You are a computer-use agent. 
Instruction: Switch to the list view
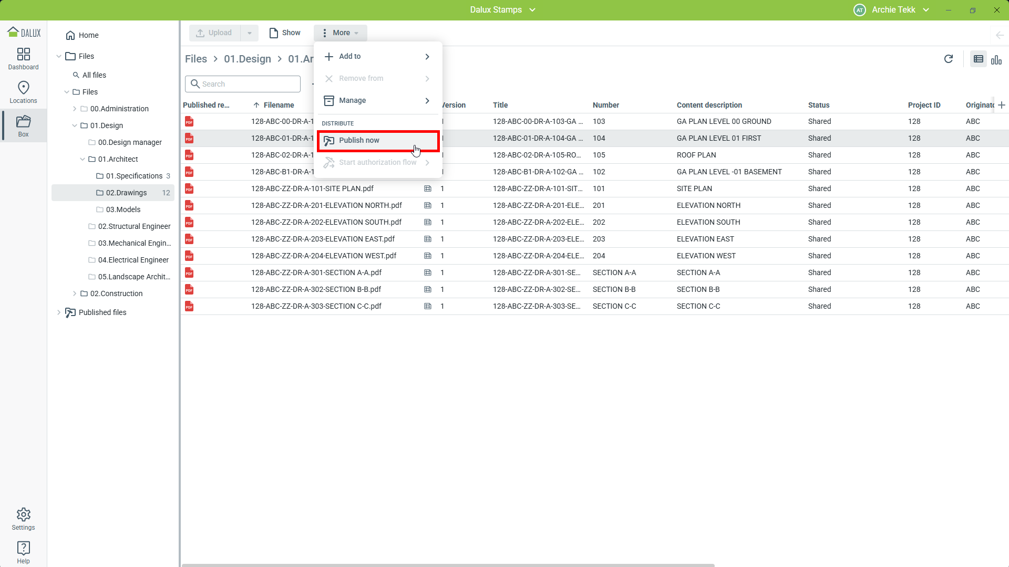pyautogui.click(x=979, y=59)
